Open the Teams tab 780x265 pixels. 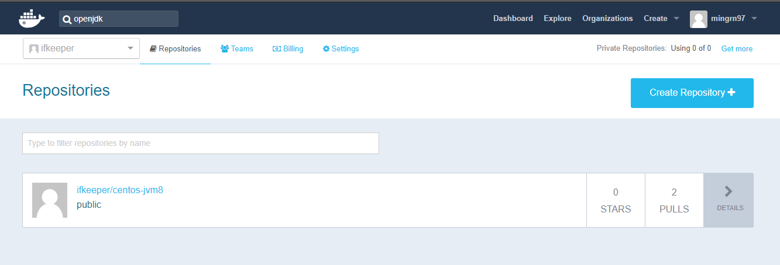(237, 49)
